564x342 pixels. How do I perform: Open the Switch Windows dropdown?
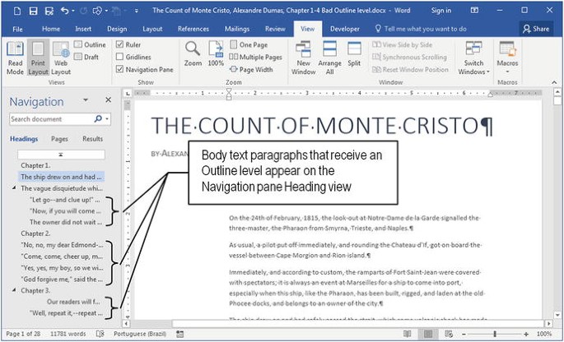473,58
